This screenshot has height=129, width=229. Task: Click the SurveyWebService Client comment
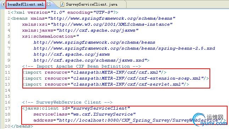[67, 102]
